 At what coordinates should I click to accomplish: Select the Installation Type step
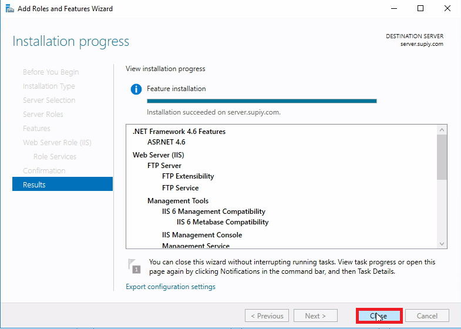coord(49,86)
